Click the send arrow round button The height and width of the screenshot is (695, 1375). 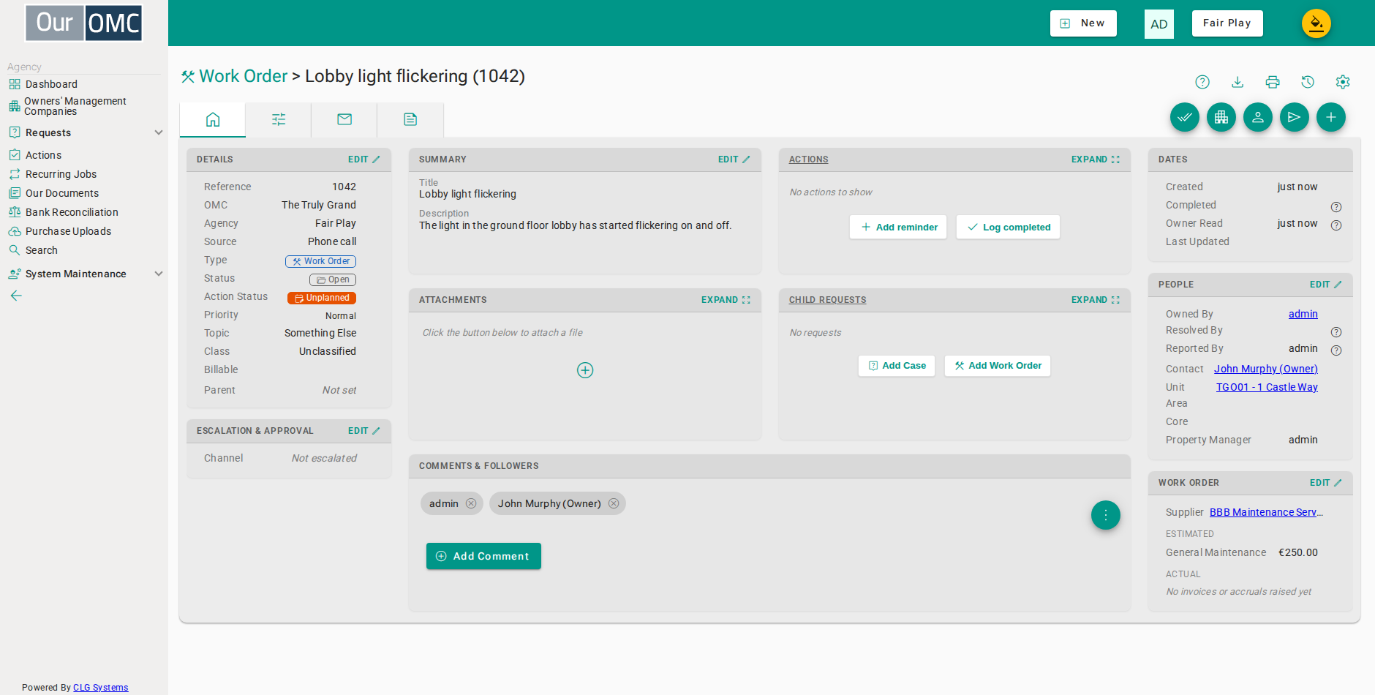(x=1295, y=117)
